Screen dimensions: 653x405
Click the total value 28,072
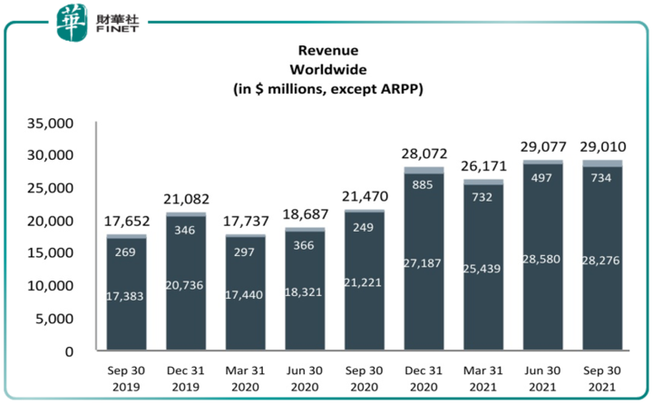tap(424, 153)
